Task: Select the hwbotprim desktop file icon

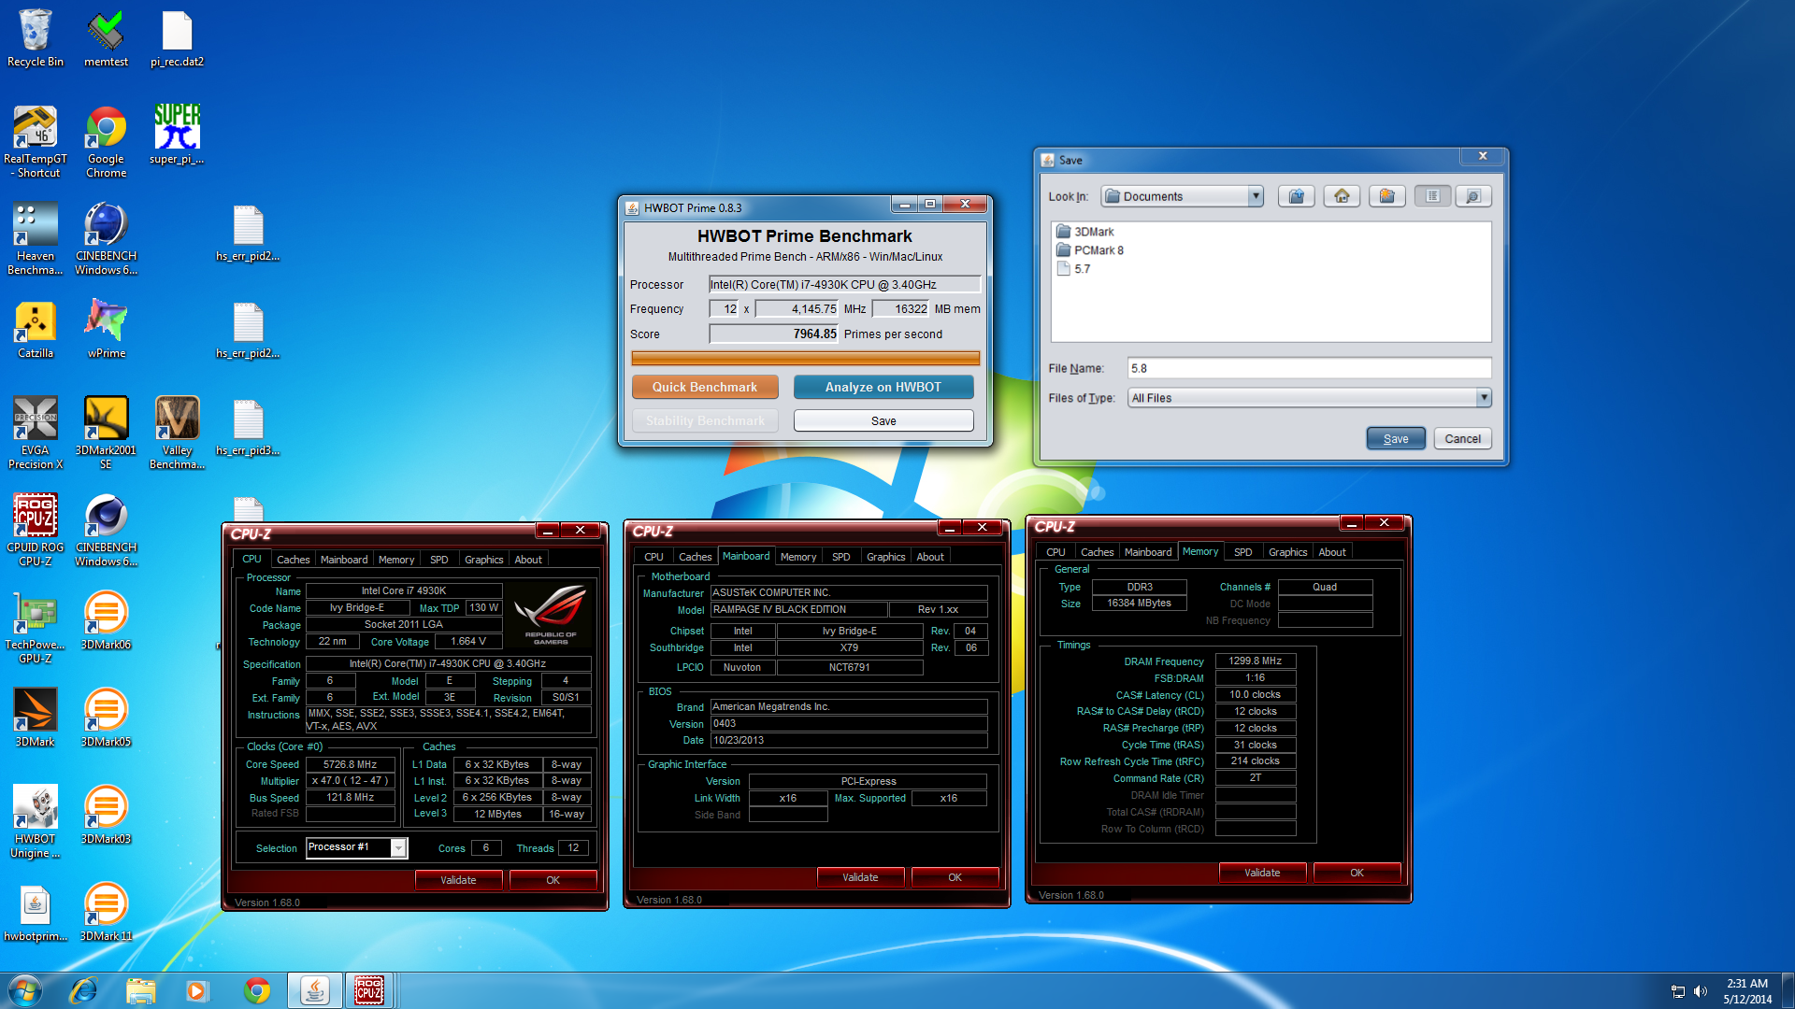Action: click(36, 913)
